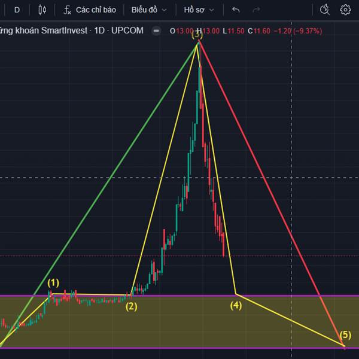Collapse the symbol legend toggle button

click(156, 31)
